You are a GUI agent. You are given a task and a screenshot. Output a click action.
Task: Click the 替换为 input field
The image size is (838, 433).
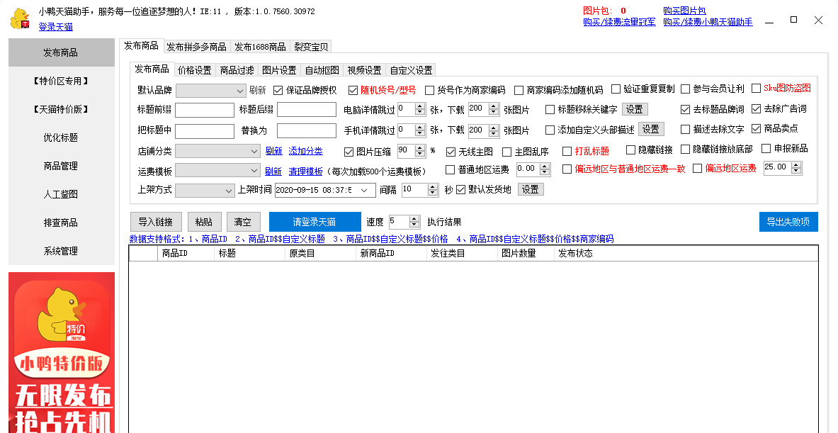pos(307,131)
